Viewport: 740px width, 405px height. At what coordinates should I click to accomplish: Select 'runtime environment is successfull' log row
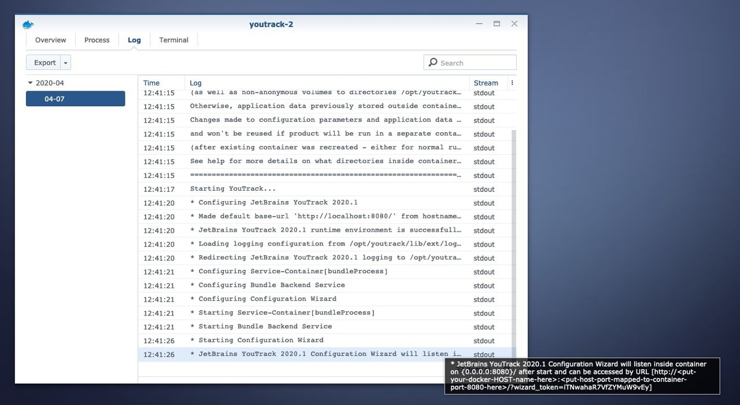tap(325, 231)
